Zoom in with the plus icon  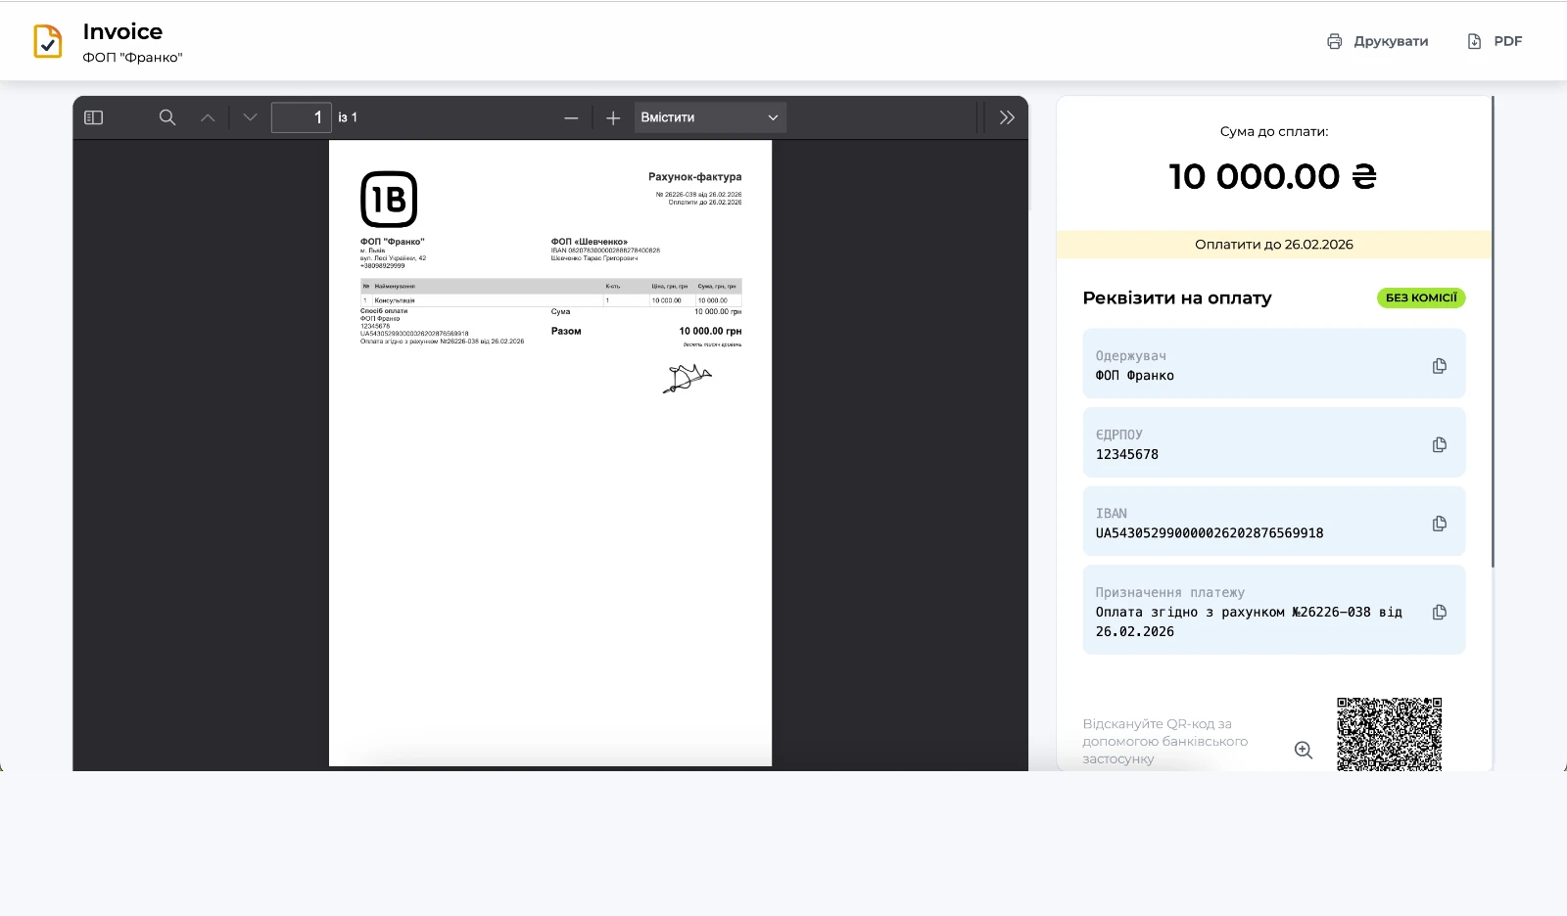(x=613, y=118)
